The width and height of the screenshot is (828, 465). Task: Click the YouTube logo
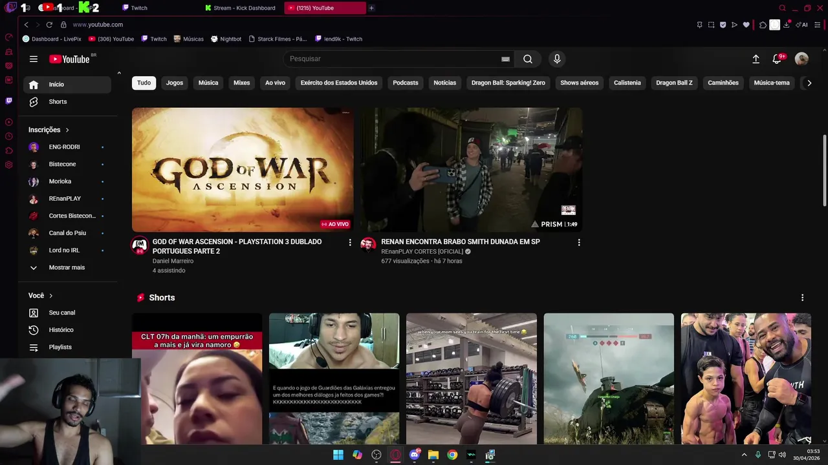69,59
